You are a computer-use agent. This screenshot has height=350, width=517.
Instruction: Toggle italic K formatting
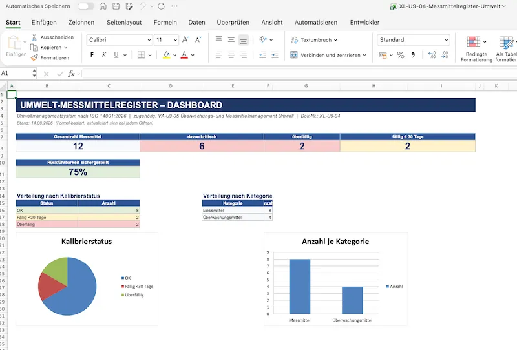104,55
